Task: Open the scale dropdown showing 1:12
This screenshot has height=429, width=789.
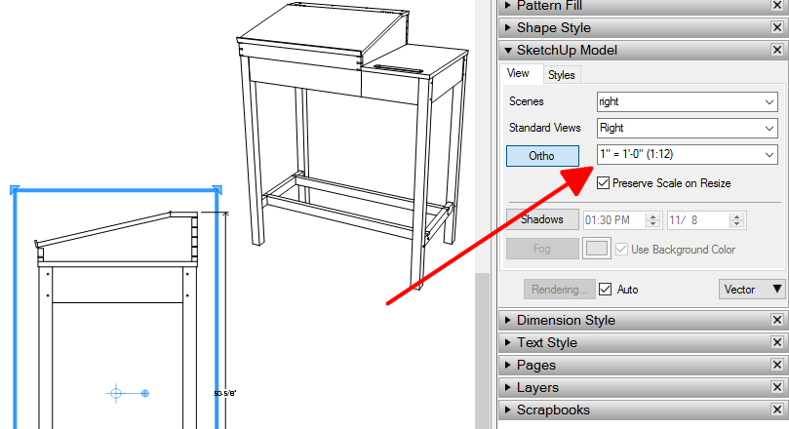Action: tap(687, 154)
